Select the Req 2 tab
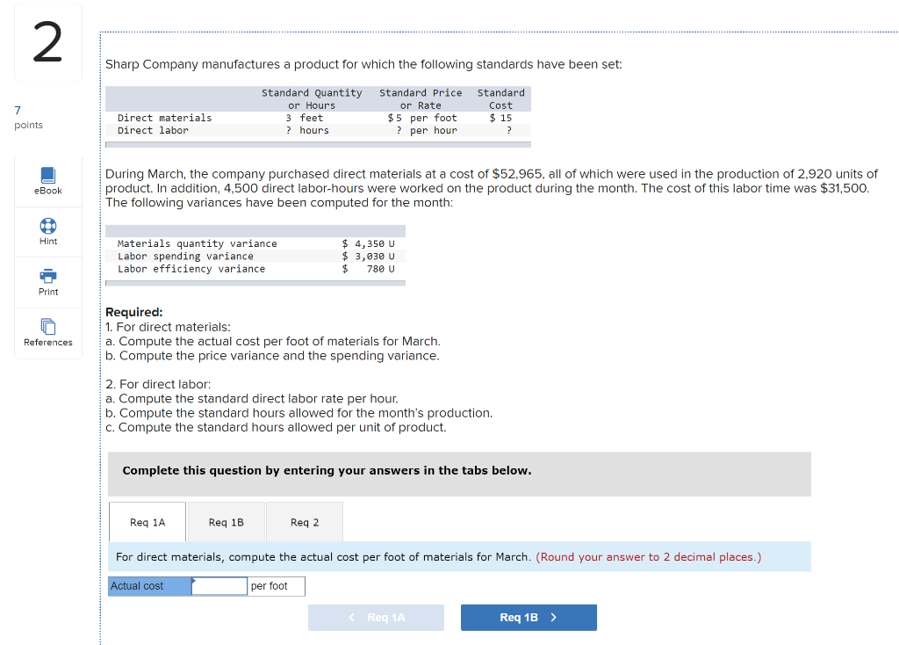The width and height of the screenshot is (899, 645). click(304, 521)
